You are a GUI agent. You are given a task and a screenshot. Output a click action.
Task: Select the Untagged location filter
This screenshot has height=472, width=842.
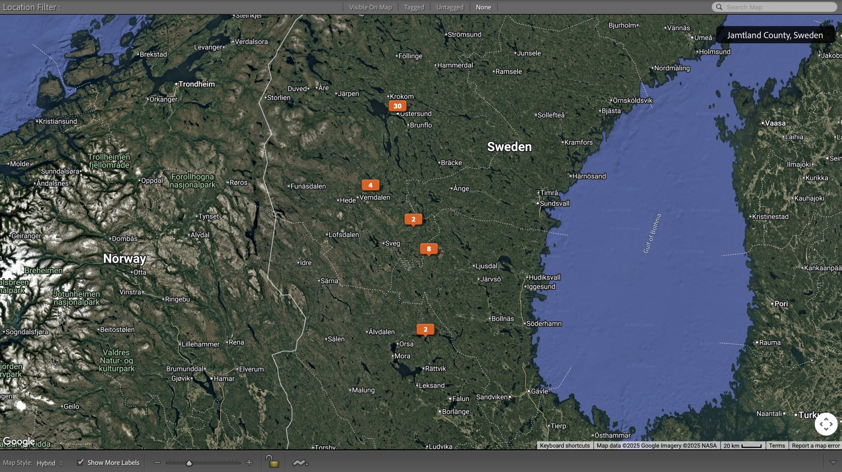pyautogui.click(x=450, y=7)
